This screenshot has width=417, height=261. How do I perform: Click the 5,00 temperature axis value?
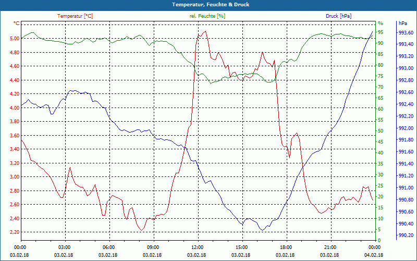(15, 38)
